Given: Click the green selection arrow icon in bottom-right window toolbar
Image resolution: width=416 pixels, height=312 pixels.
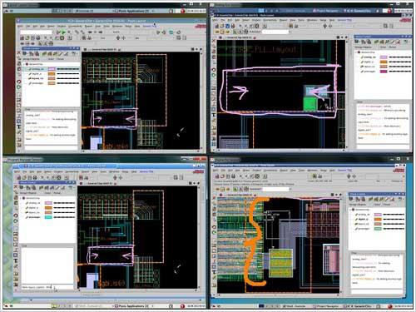Looking at the screenshot, I should pos(235,189).
